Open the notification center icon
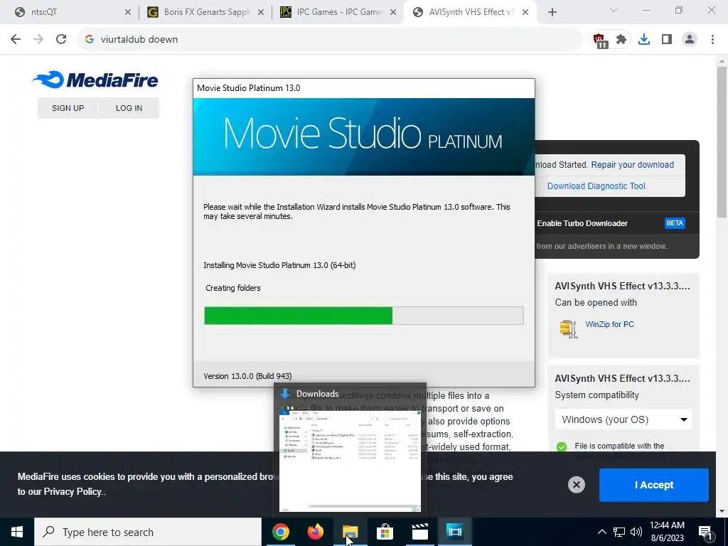Screen dimensions: 728x546 tap(706, 532)
